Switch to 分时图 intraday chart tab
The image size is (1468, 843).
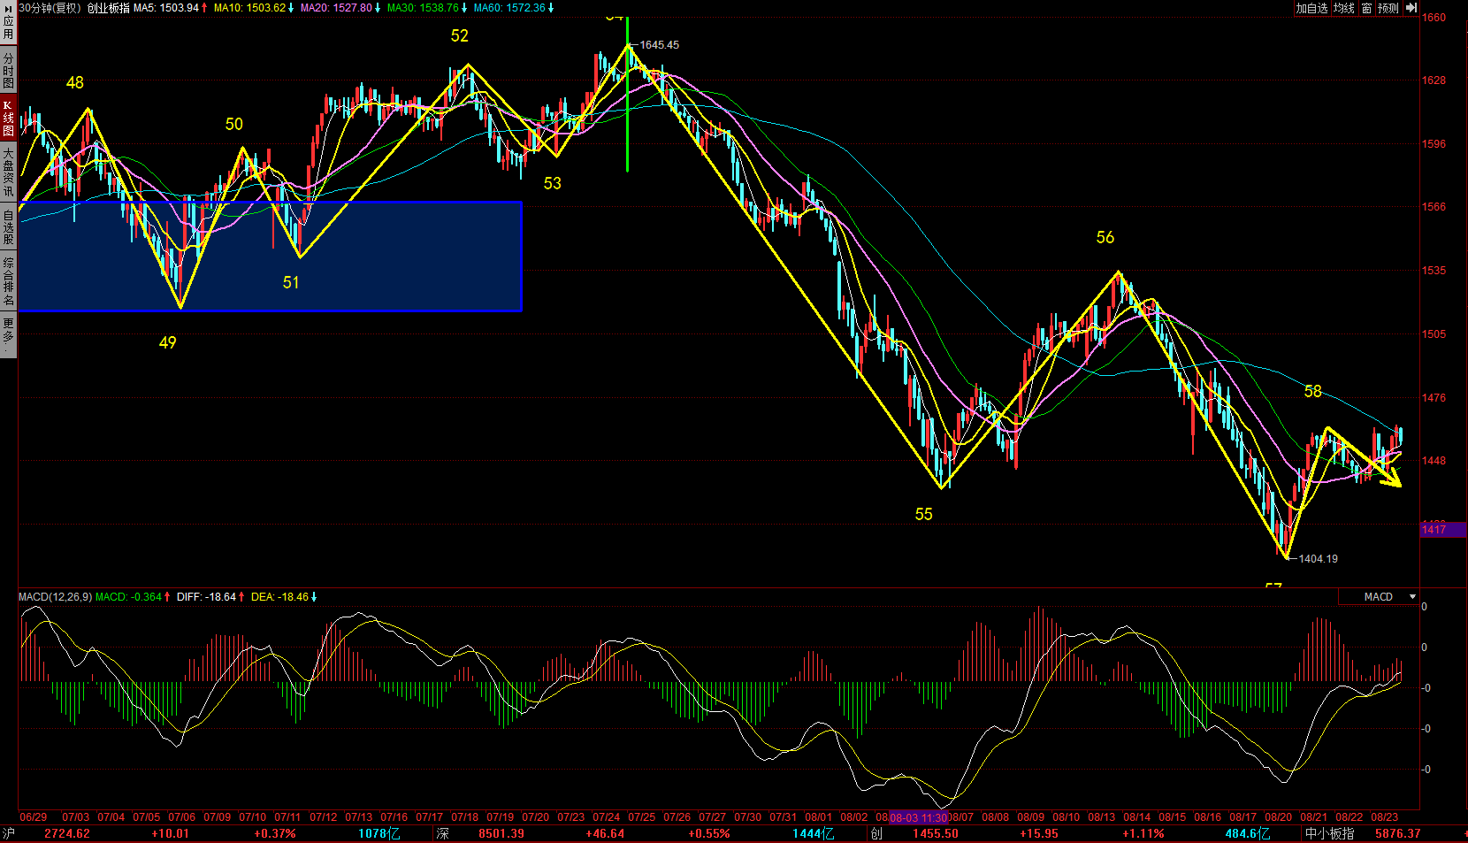(8, 71)
